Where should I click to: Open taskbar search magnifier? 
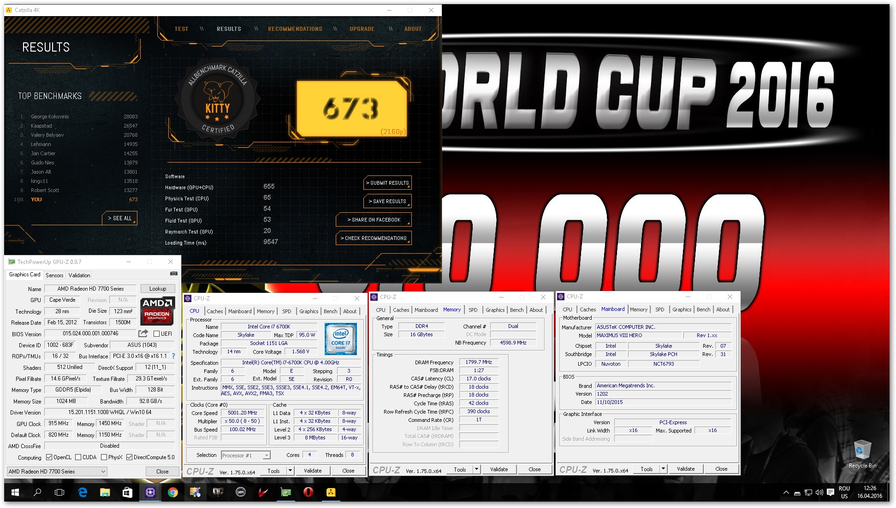(37, 492)
